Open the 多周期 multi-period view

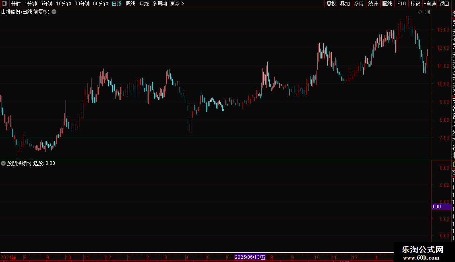pos(159,4)
